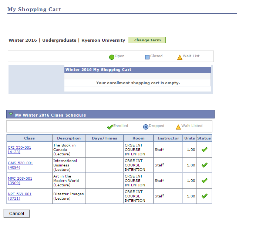
Task: Click the green Enrolled checkmark legend icon
Action: (110, 127)
